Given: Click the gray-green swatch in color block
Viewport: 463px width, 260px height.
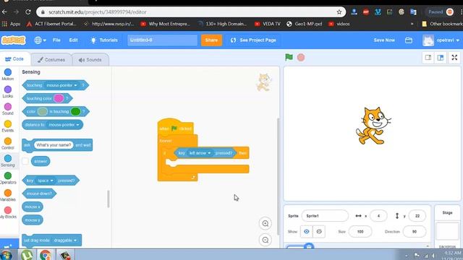Looking at the screenshot, I should click(x=42, y=111).
